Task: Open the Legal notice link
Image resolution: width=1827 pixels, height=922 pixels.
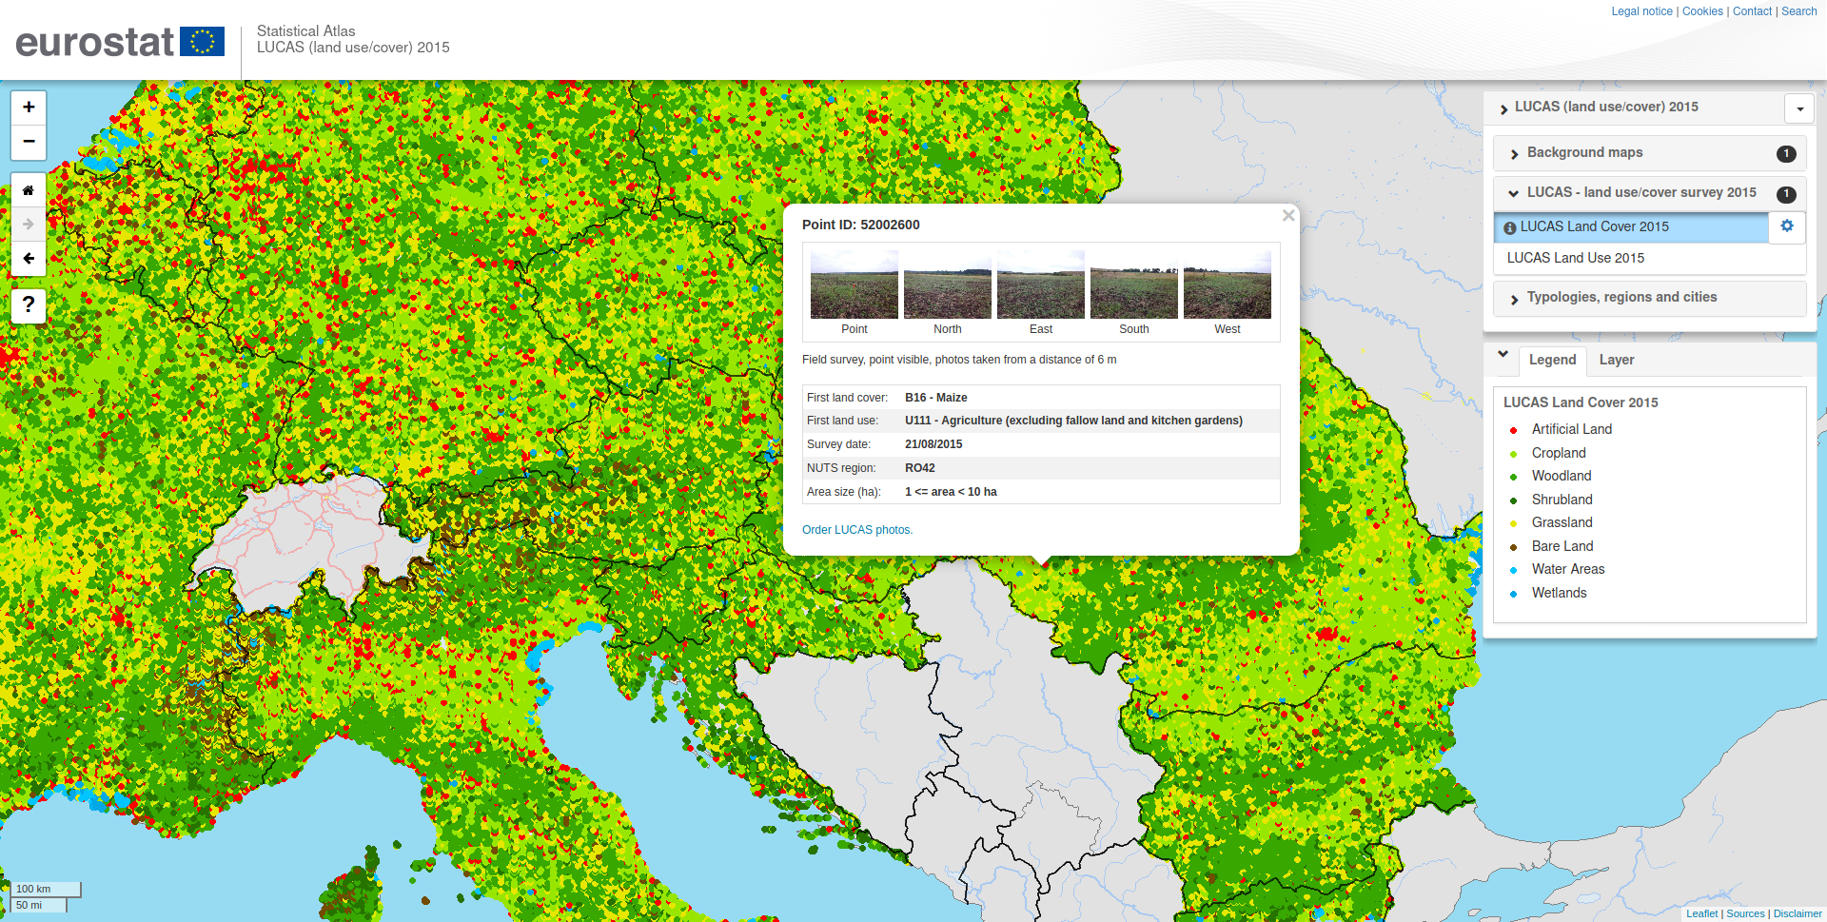Action: 1641,11
